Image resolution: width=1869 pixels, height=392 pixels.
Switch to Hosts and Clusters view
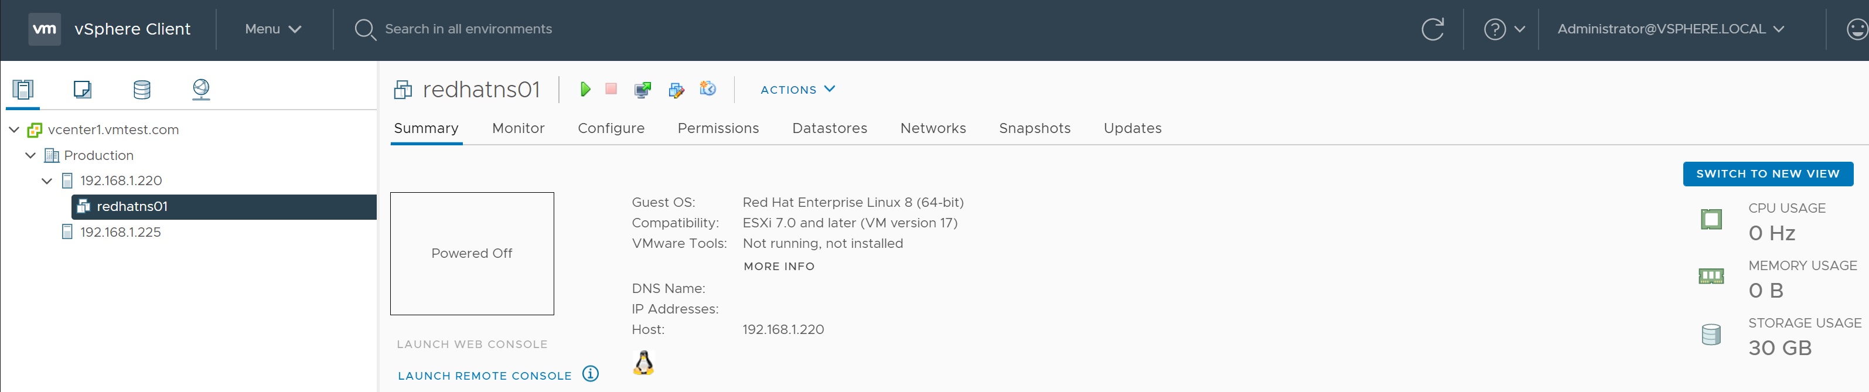pyautogui.click(x=23, y=89)
